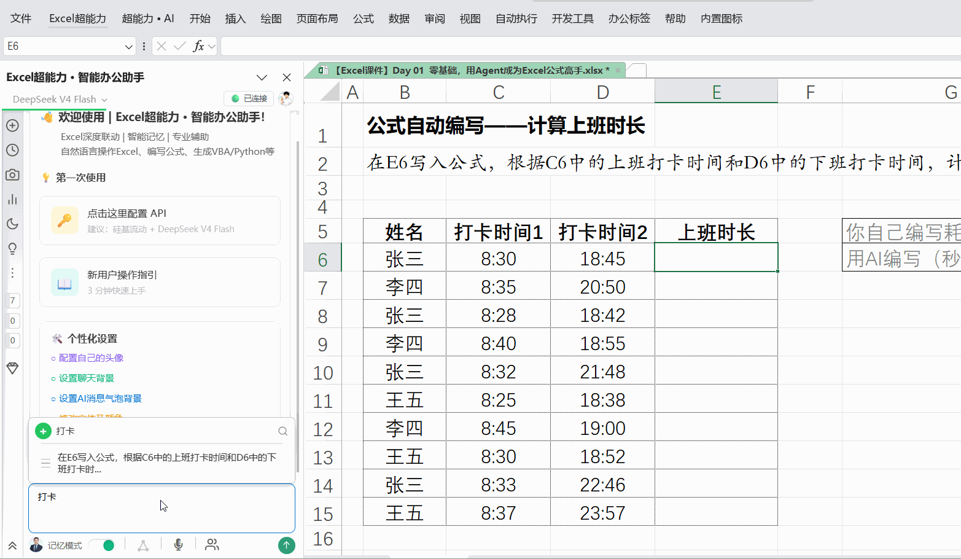Open the three-dot more options in sidebar
The image size is (961, 559).
point(12,273)
